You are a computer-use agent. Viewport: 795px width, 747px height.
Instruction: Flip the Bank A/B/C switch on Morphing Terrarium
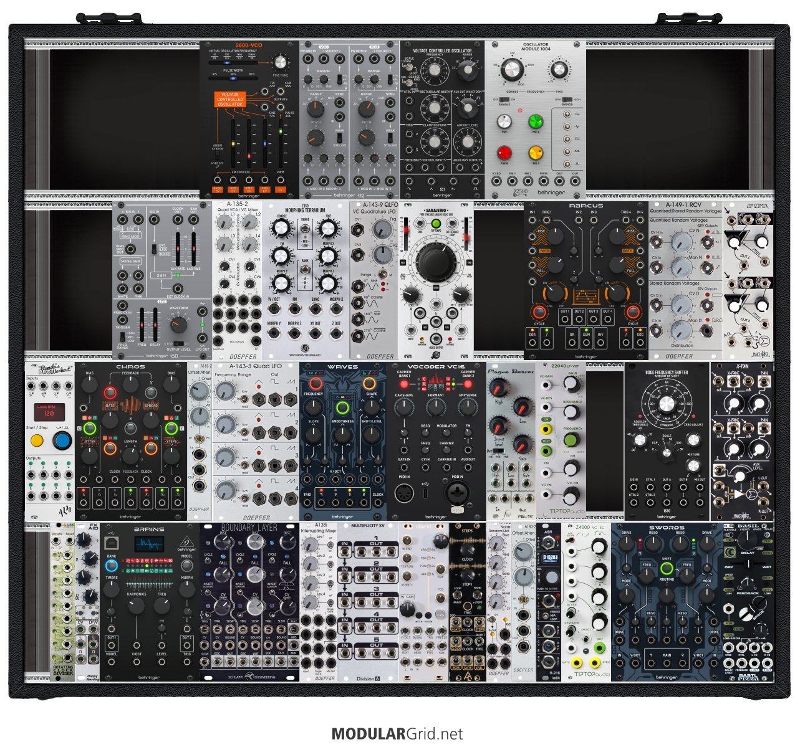tap(305, 271)
